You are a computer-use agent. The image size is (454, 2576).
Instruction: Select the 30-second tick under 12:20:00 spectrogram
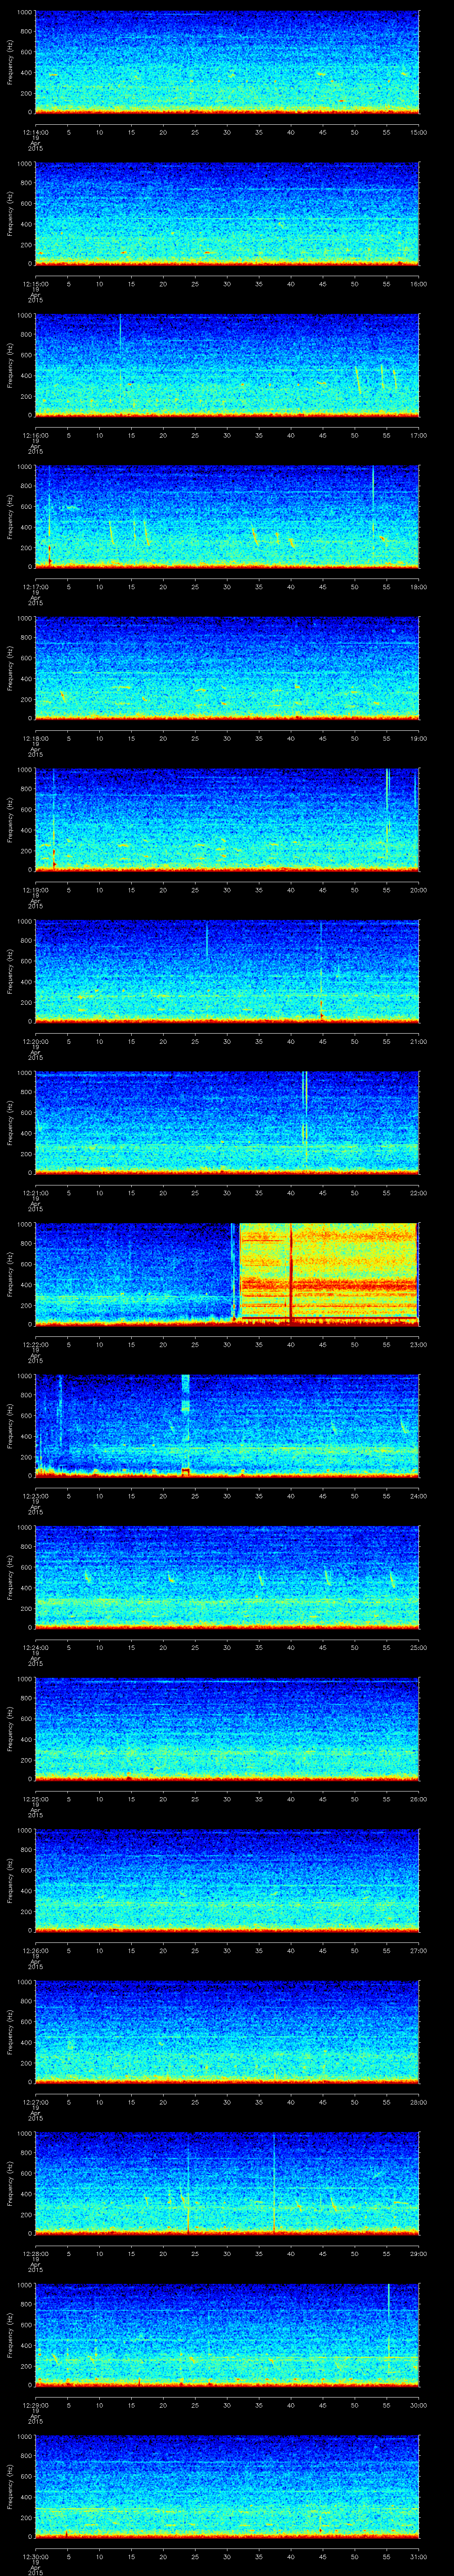click(227, 1041)
